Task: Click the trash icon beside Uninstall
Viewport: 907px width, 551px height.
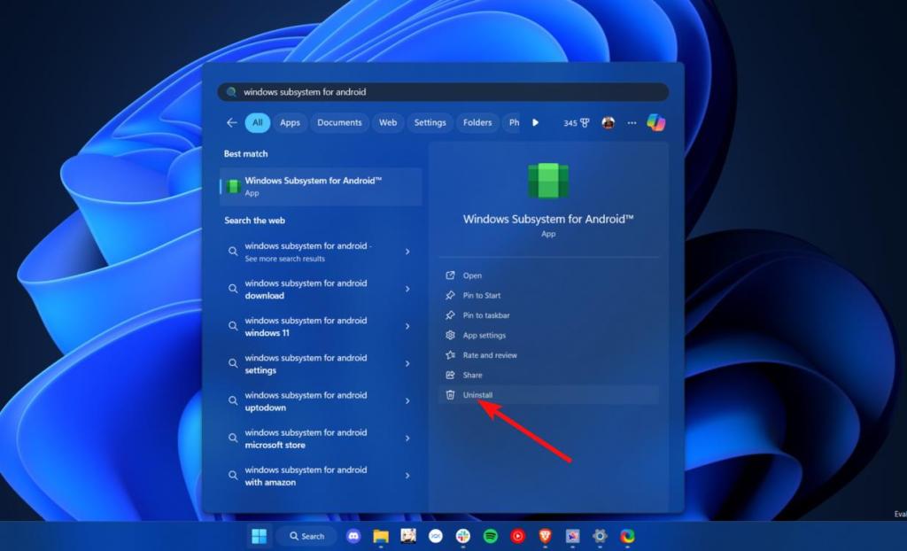Action: [x=450, y=395]
